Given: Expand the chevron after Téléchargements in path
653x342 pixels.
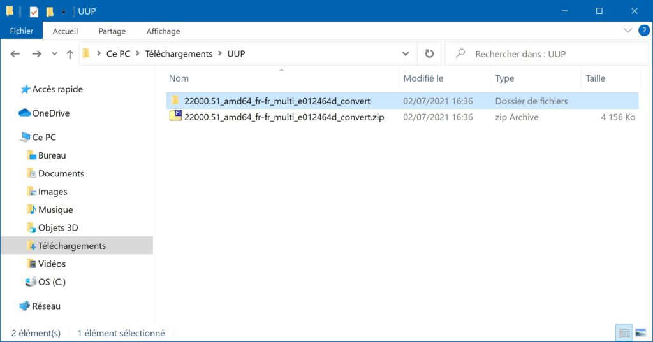Looking at the screenshot, I should point(220,53).
